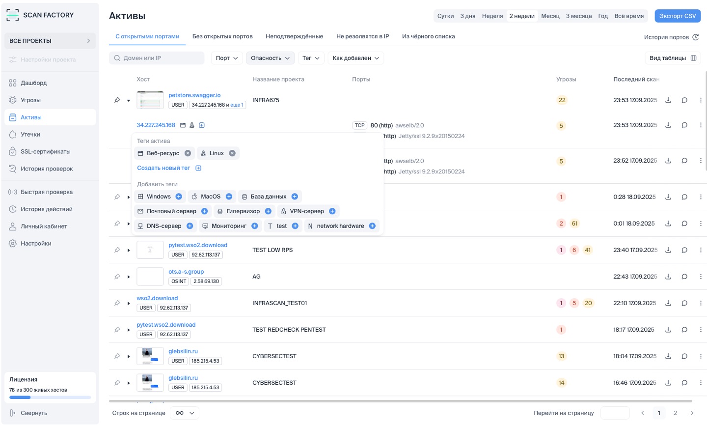The height and width of the screenshot is (426, 707).
Task: Open port history clock icon
Action: pyautogui.click(x=695, y=37)
